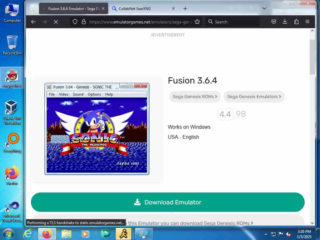The image size is (320, 240).
Task: Open the Firefox downloads panel
Action: point(285,22)
